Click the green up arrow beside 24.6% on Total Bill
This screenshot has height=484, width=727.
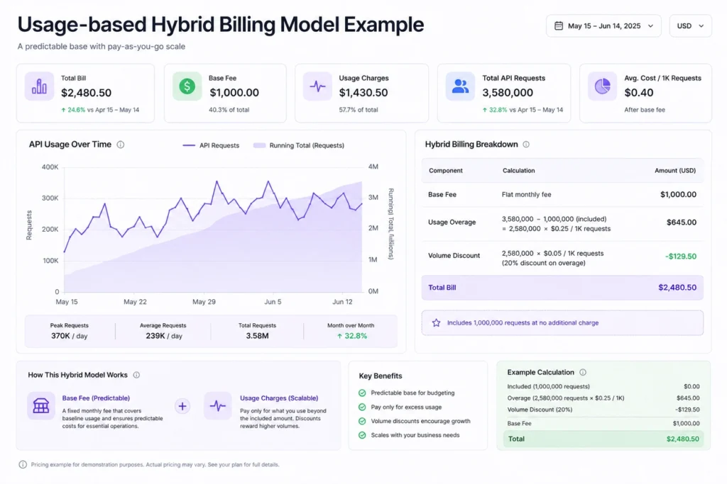(63, 110)
